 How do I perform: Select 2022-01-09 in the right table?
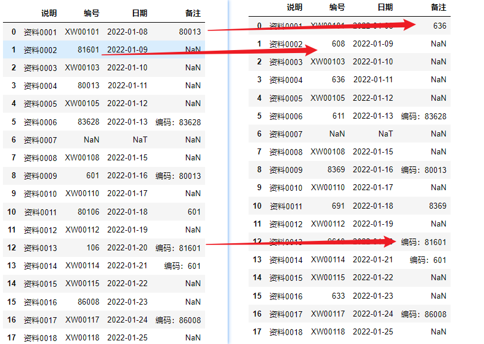point(373,44)
